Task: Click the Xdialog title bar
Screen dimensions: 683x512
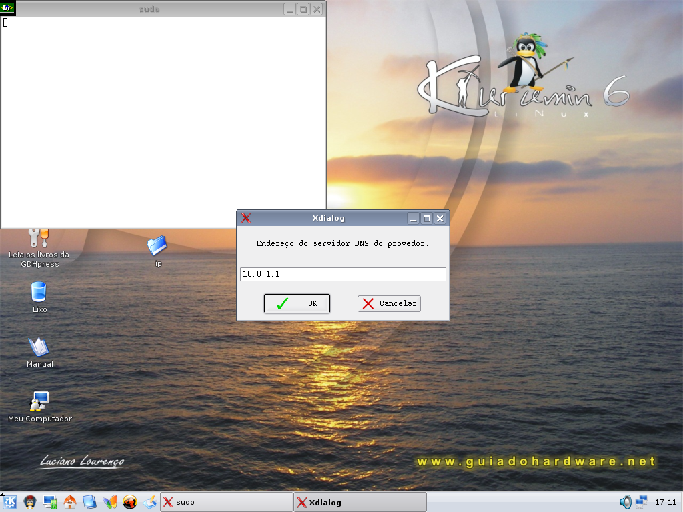Action: (328, 218)
